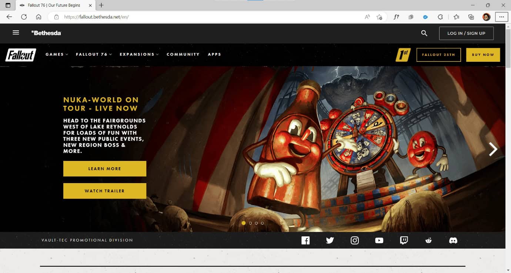Open the Instagram social link
Screen dimensions: 511x273
pos(355,240)
